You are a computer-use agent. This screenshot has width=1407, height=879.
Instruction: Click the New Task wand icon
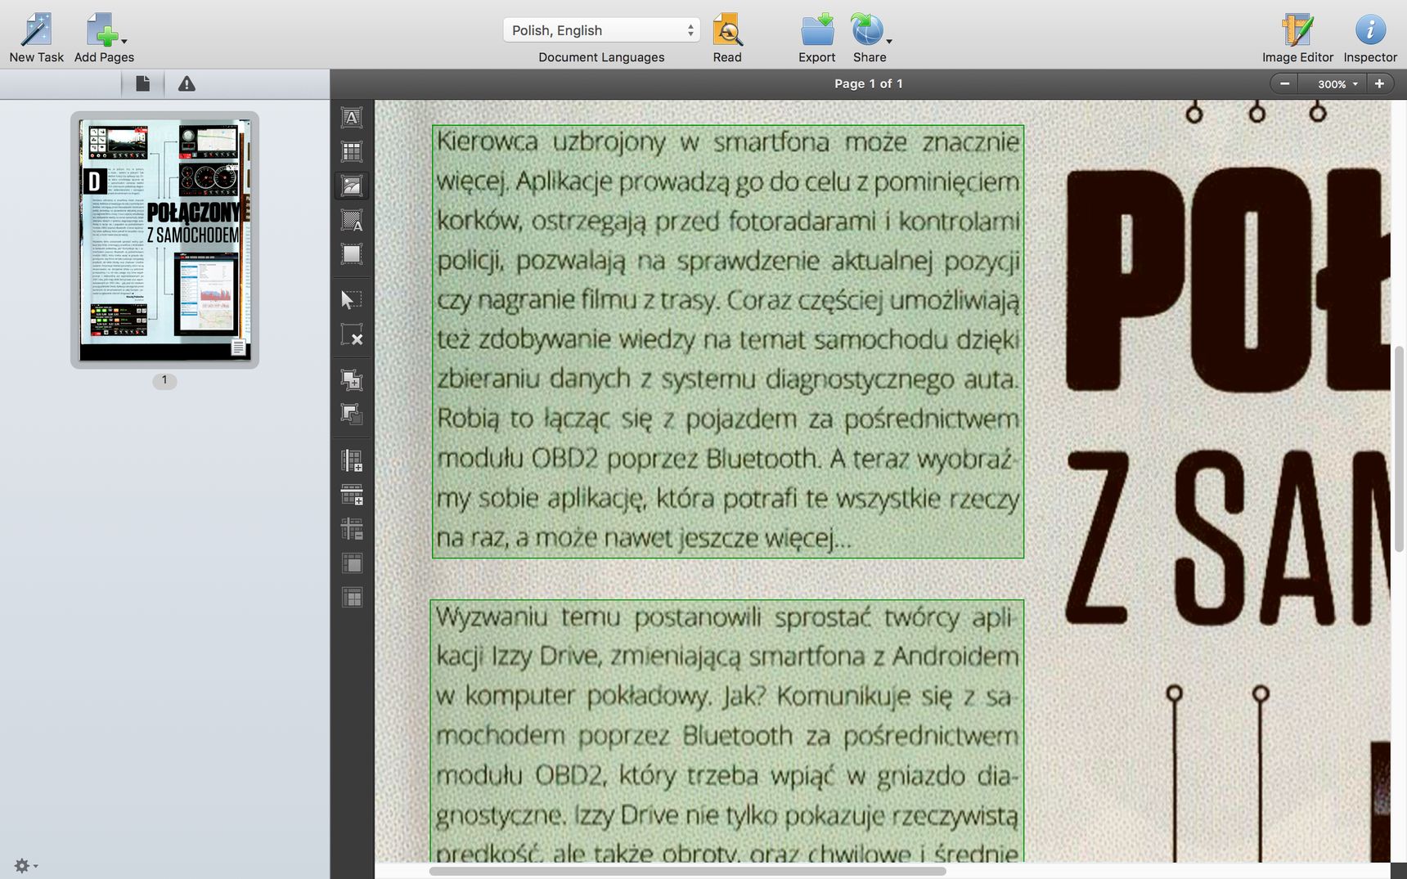pos(36,29)
